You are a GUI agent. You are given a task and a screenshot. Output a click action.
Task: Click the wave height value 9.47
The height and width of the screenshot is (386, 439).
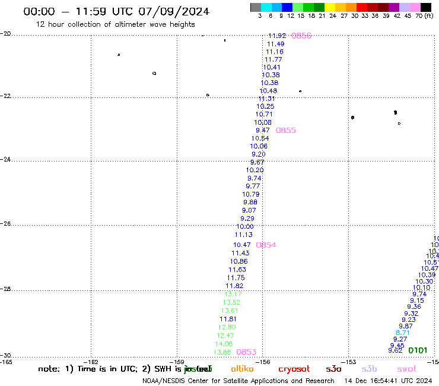[x=263, y=130]
